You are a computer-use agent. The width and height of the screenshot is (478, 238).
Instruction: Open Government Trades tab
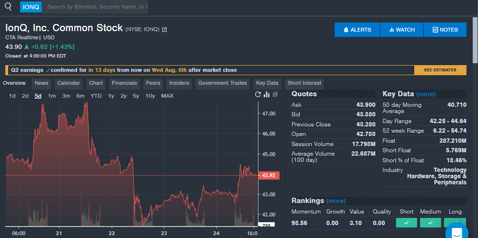pos(222,83)
